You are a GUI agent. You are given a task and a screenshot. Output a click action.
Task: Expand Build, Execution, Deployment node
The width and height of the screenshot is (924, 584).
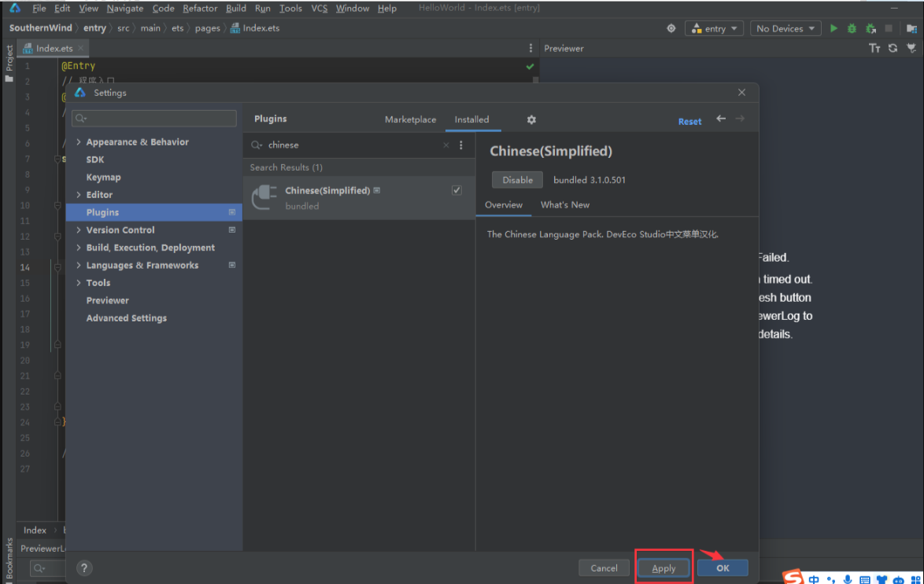point(79,248)
